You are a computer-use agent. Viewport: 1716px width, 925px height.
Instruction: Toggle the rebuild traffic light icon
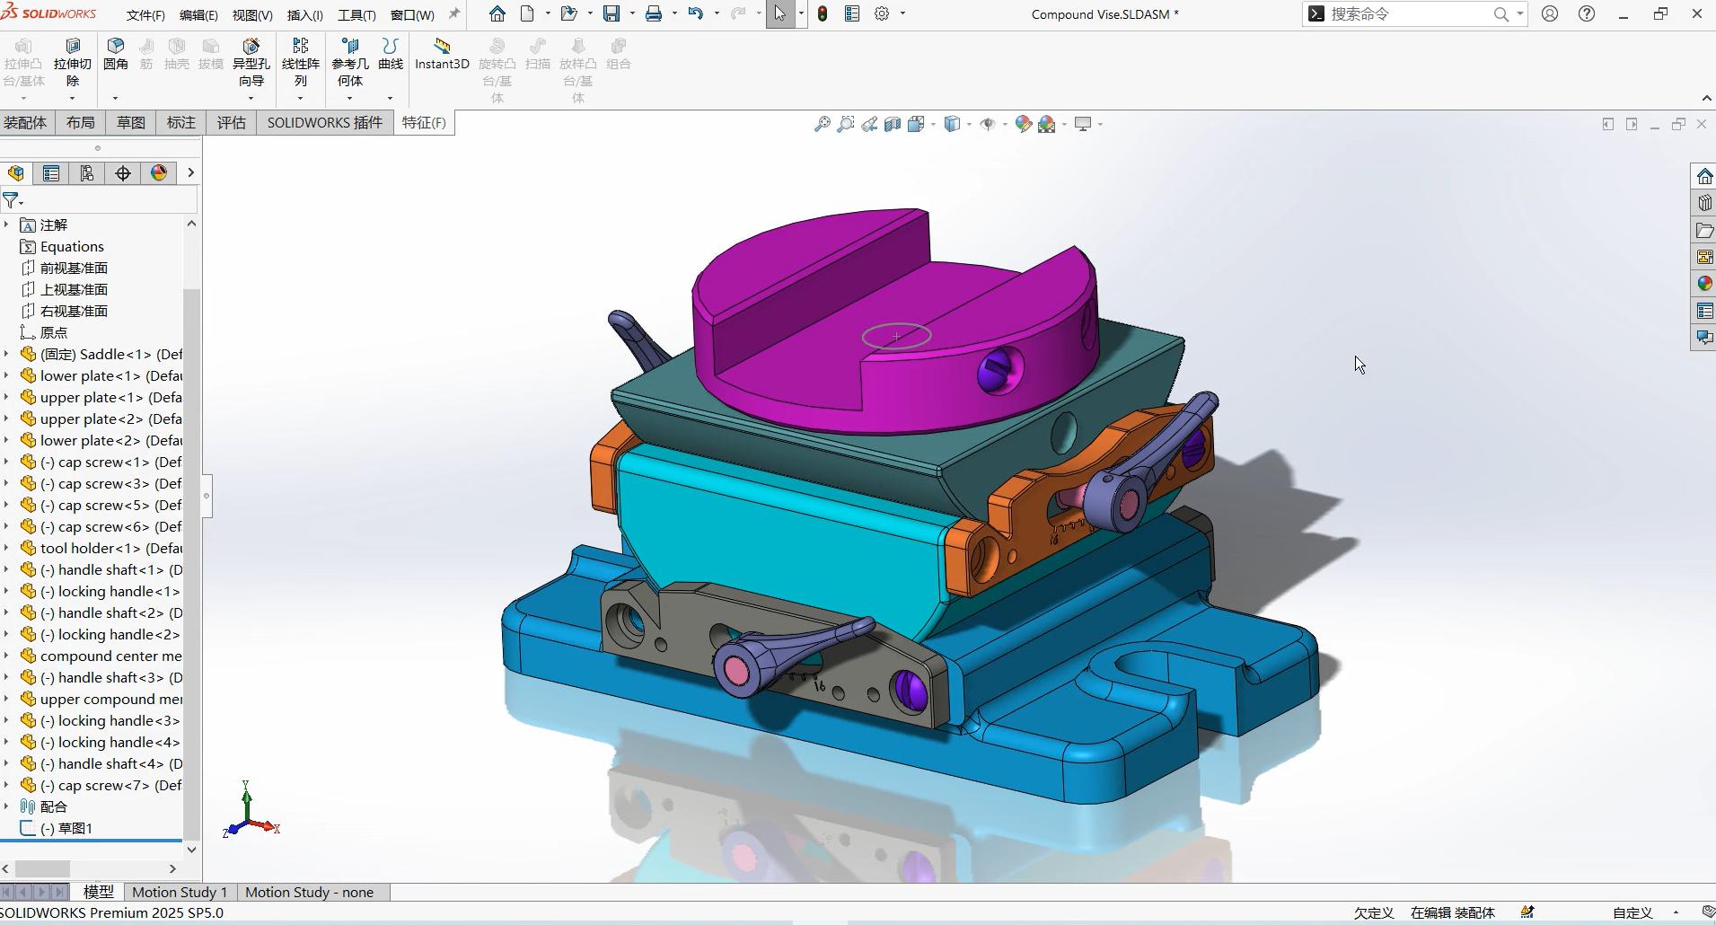(823, 13)
